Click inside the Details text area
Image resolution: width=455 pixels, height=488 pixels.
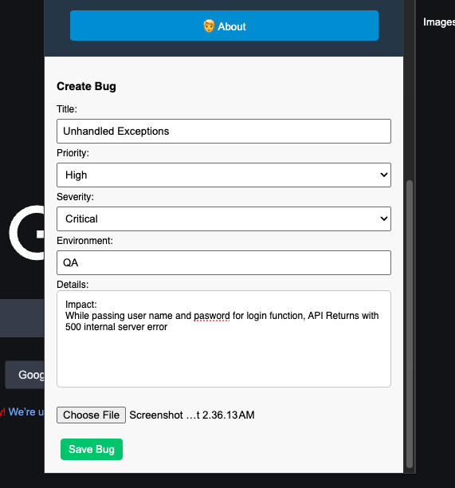coord(224,339)
